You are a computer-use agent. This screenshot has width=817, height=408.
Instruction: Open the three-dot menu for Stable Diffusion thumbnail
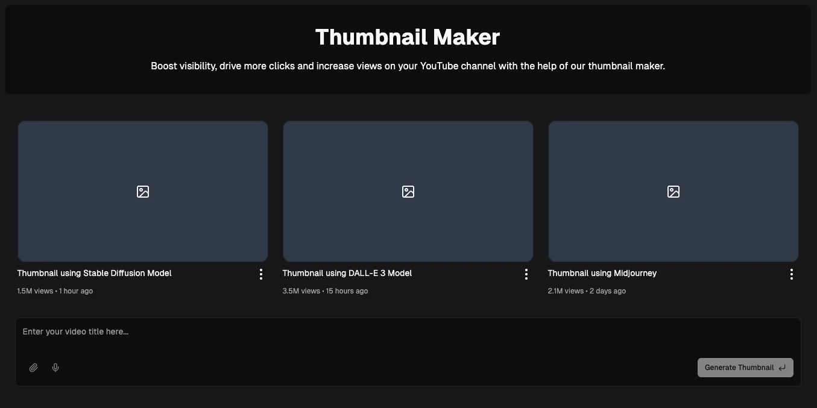click(261, 274)
